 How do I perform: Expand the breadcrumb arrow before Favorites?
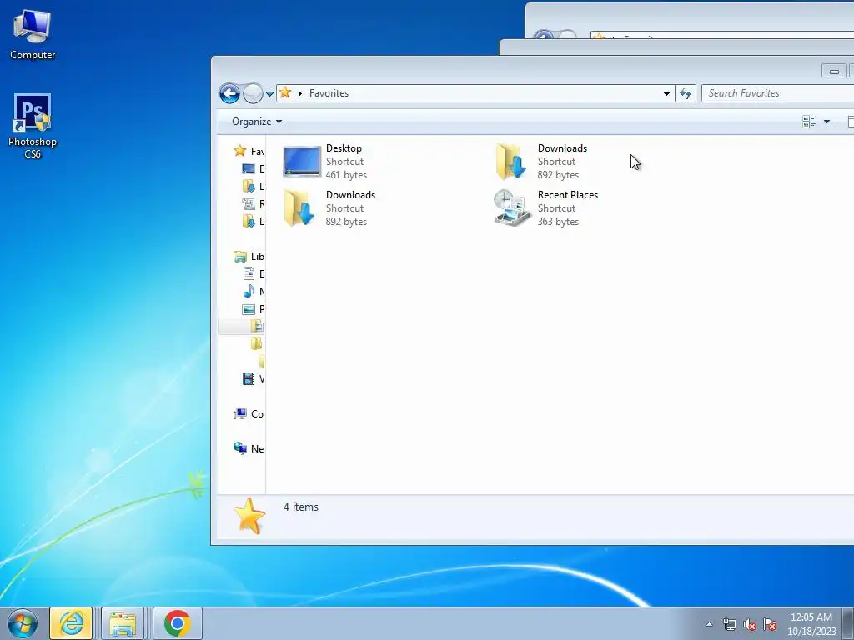point(299,93)
